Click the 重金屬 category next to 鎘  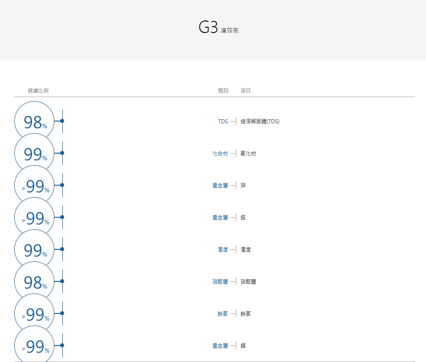220,346
